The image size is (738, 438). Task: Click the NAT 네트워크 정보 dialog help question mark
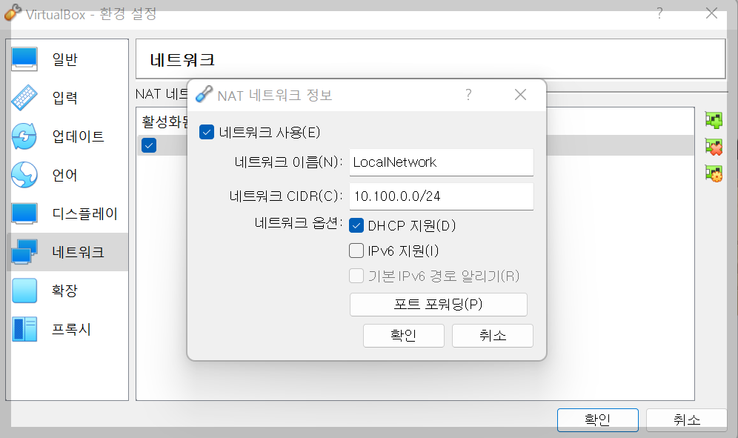coord(468,95)
